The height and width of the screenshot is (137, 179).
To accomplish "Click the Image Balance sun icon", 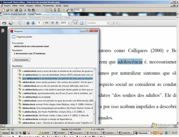I will [x=64, y=10].
